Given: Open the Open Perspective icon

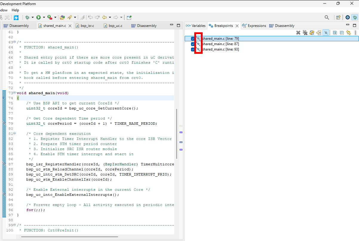Looking at the screenshot, I should pyautogui.click(x=338, y=18).
